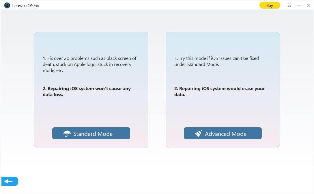Click the Buy badge in the title bar
The height and width of the screenshot is (194, 314).
[x=270, y=5]
